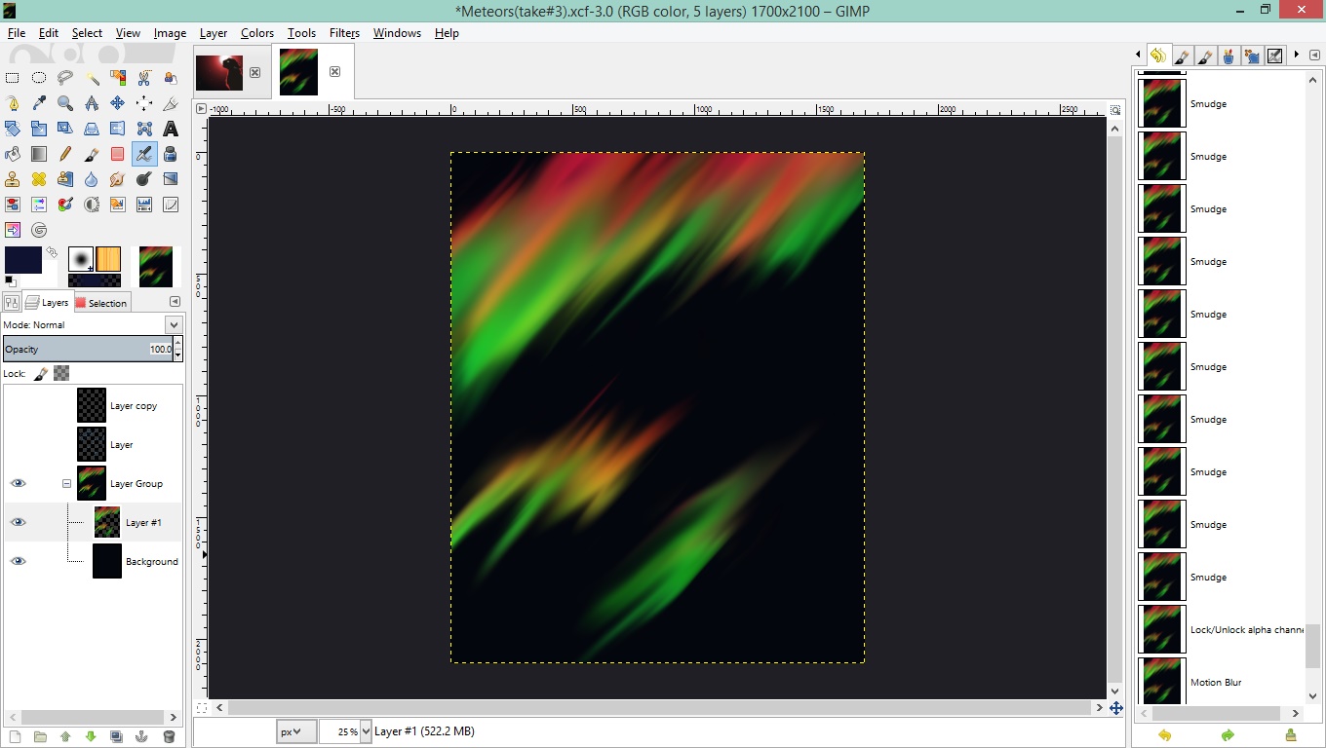Toggle visibility of Layer Group
The width and height of the screenshot is (1326, 748).
pyautogui.click(x=18, y=483)
